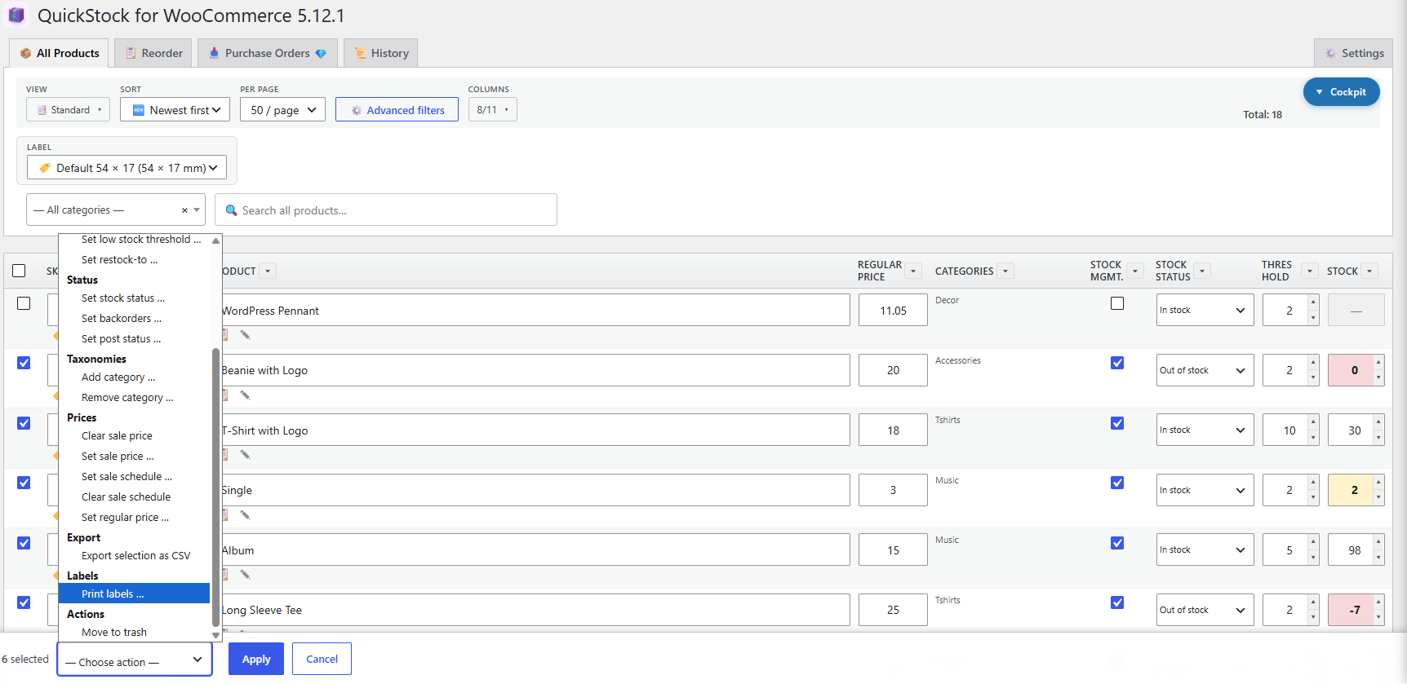1407x684 pixels.
Task: Enable stock management for WordPress Pennant
Action: (1117, 303)
